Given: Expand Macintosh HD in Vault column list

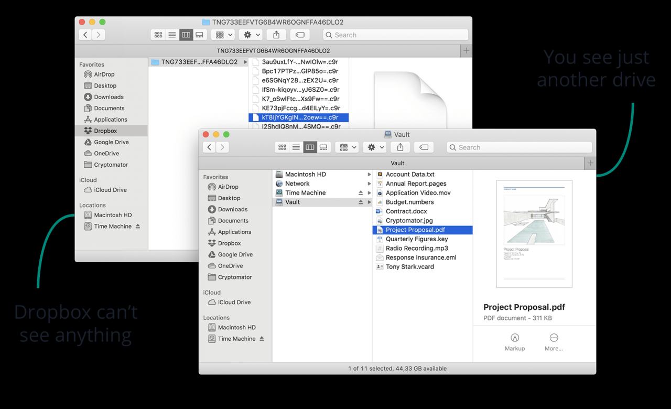Looking at the screenshot, I should pos(369,175).
